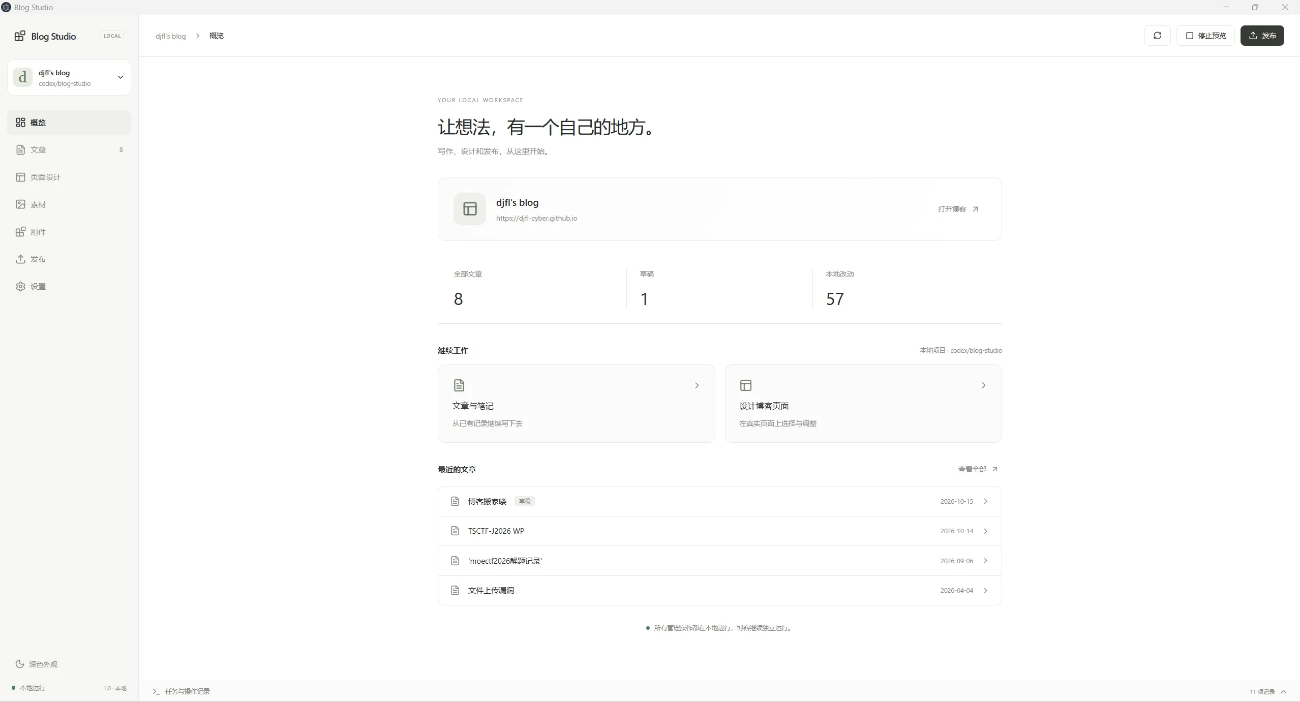Viewport: 1300px width, 702px height.
Task: Stop the preview with 停止预览 button
Action: pyautogui.click(x=1205, y=36)
